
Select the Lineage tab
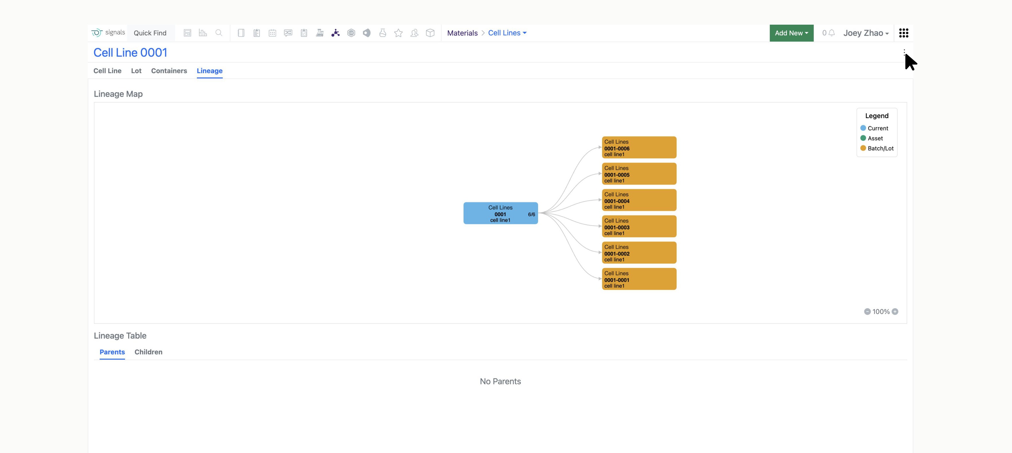(209, 71)
